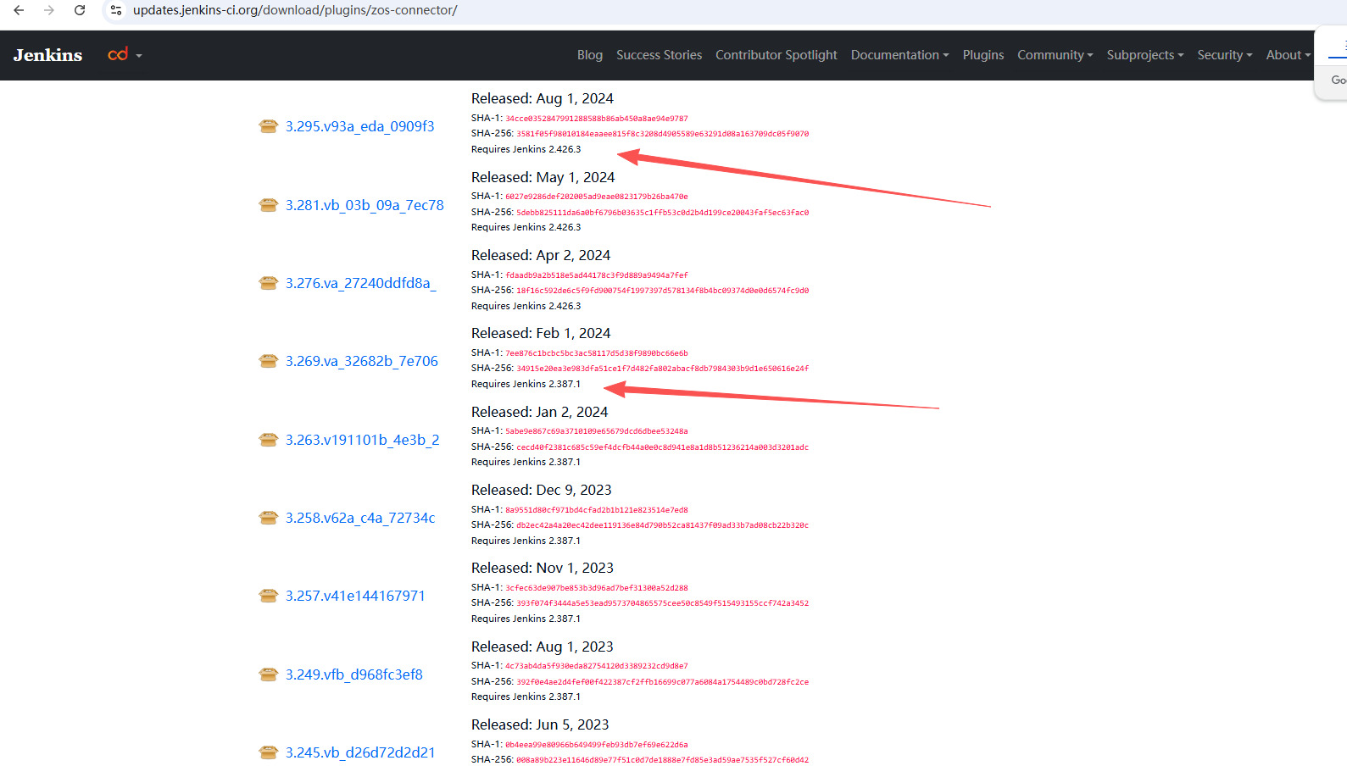
Task: Click 'Released: May 1, 2024' text
Action: [543, 177]
